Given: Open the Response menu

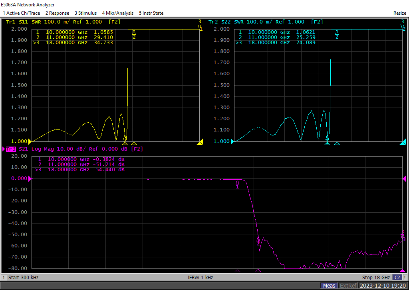Looking at the screenshot, I should [x=57, y=13].
